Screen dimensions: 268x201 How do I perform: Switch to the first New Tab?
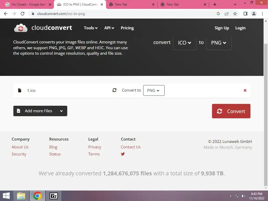point(132,4)
